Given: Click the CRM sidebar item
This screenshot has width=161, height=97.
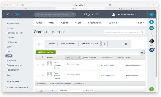Looking at the screenshot, I should click(x=9, y=56).
